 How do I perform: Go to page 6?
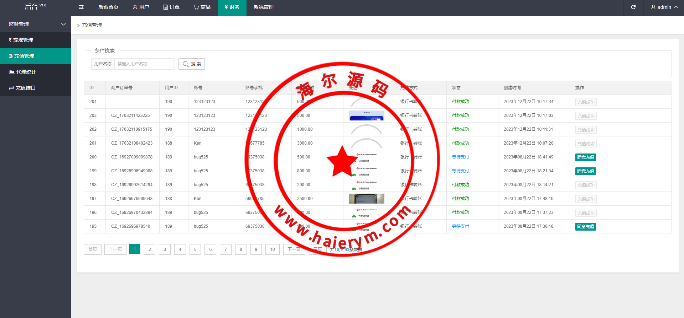(210, 249)
